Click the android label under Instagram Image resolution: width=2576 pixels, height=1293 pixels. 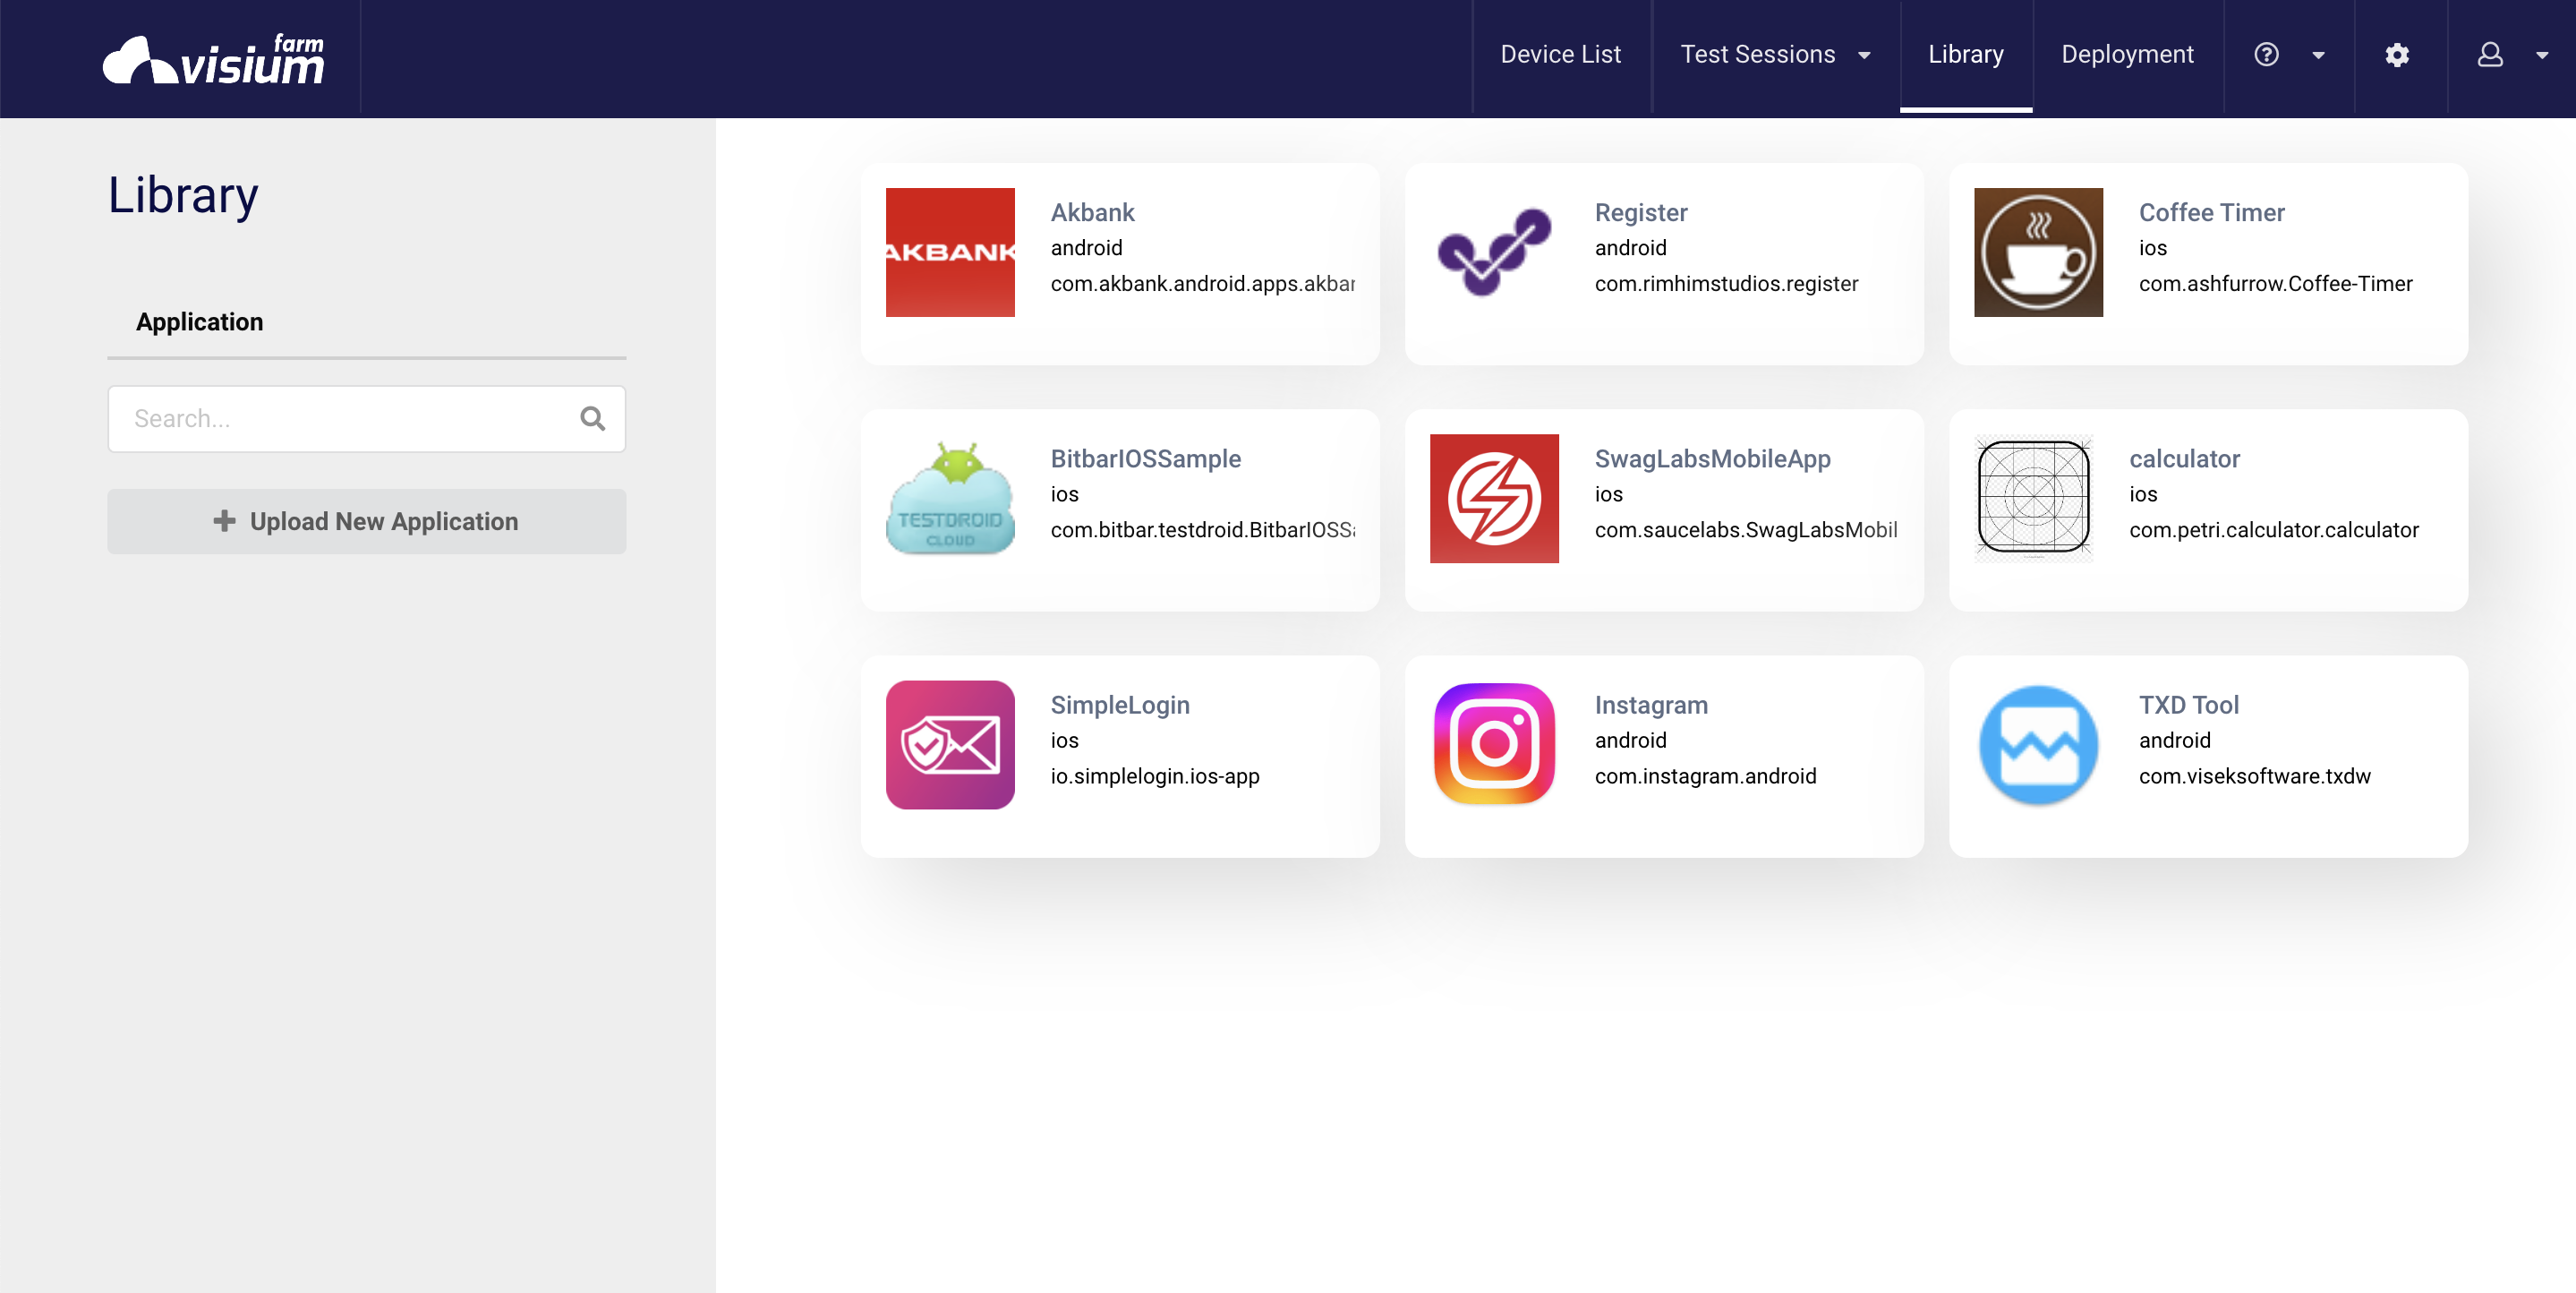1630,740
